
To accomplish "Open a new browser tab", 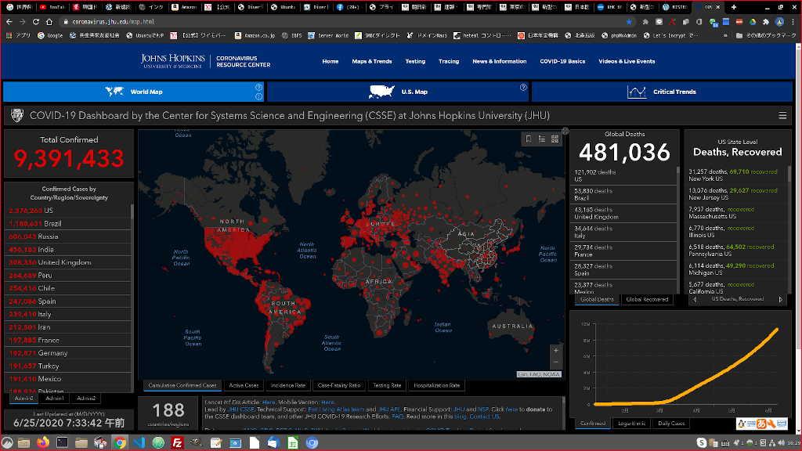I will pos(734,7).
